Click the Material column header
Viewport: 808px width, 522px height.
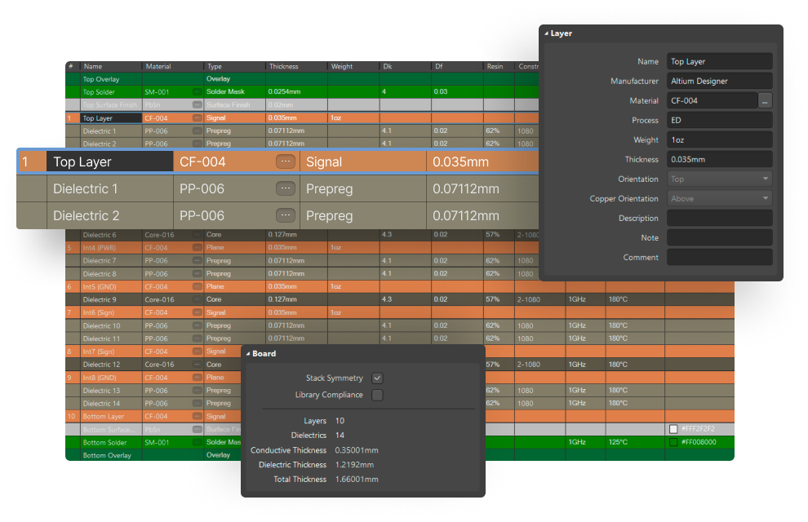point(158,67)
